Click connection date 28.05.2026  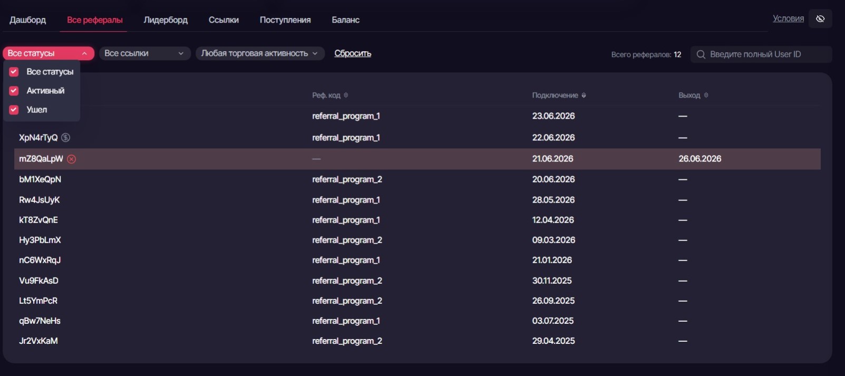click(553, 200)
